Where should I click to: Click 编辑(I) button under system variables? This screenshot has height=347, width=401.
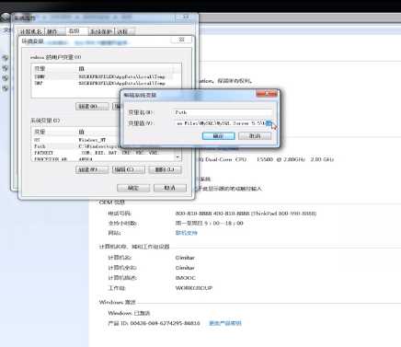[128, 169]
